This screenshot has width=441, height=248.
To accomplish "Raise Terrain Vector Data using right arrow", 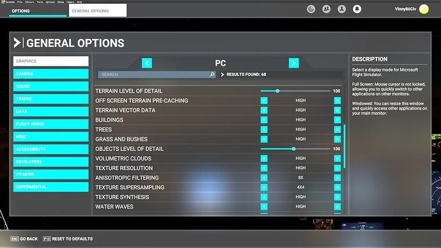I will 337,110.
